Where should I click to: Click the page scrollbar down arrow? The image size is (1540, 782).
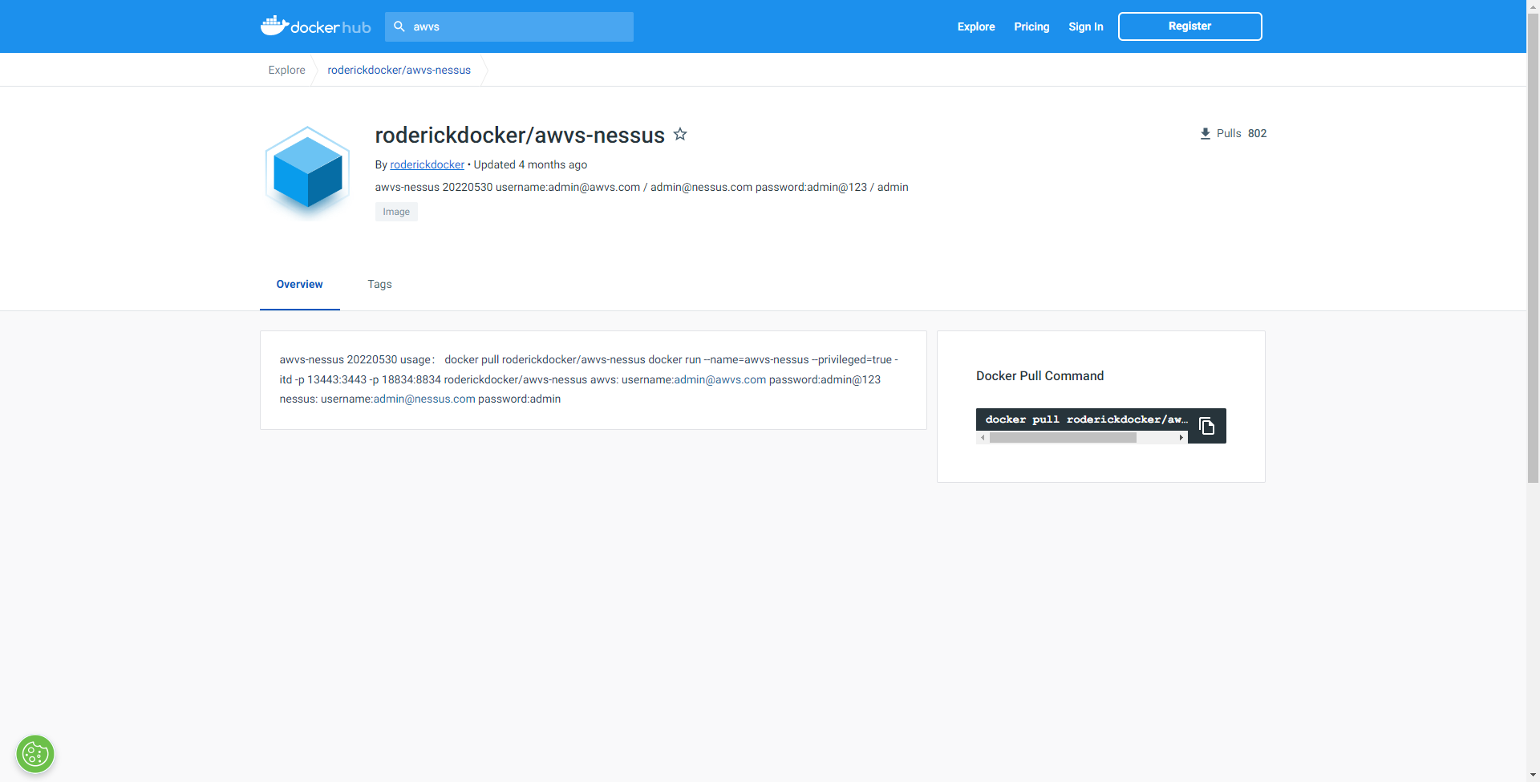click(x=1533, y=776)
